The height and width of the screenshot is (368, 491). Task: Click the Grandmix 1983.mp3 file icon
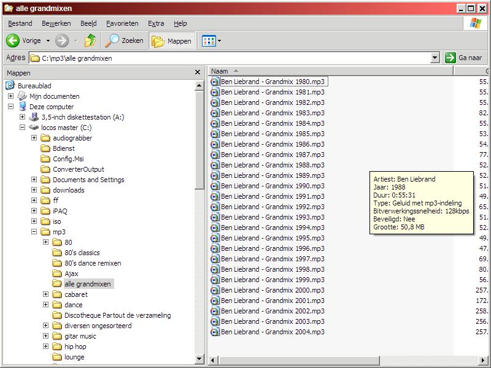215,113
